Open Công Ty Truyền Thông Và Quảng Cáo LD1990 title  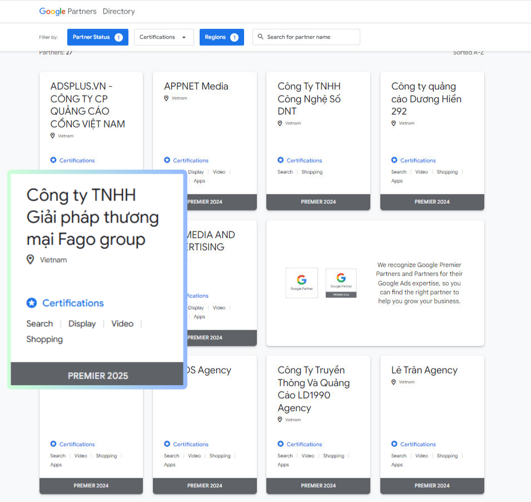pos(314,389)
